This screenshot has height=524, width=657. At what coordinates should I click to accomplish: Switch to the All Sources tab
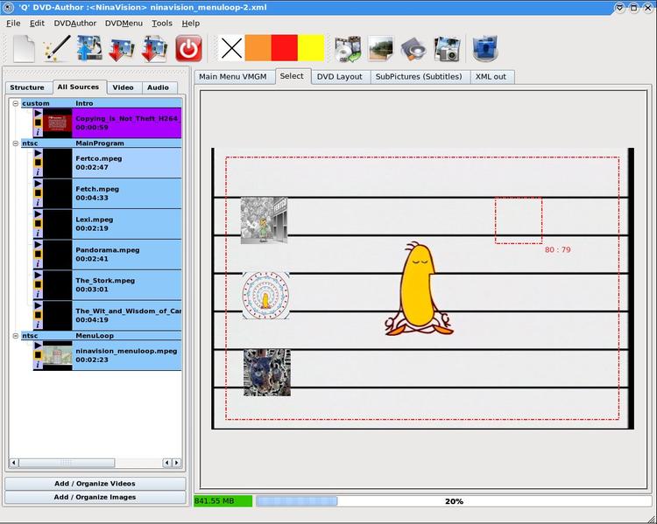click(78, 87)
